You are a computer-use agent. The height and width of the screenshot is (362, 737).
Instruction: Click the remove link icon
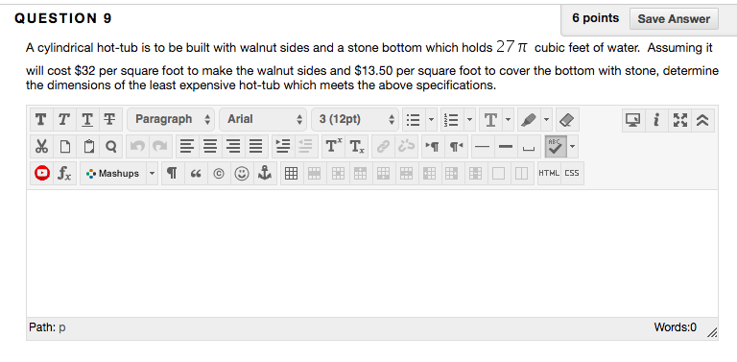pyautogui.click(x=406, y=147)
